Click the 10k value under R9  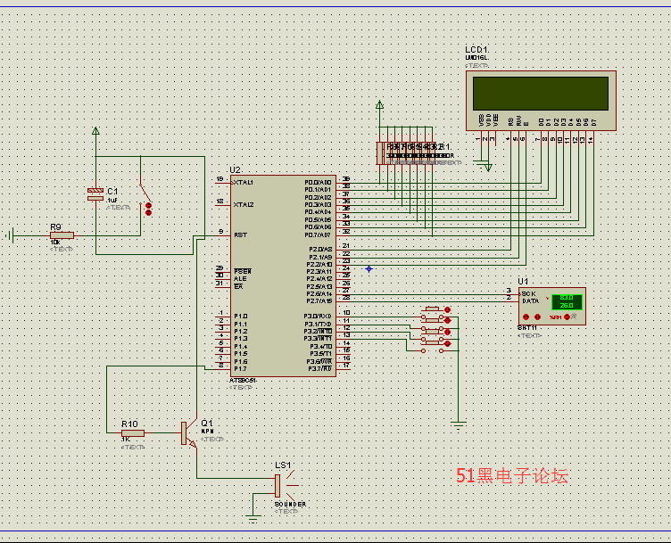click(x=55, y=243)
